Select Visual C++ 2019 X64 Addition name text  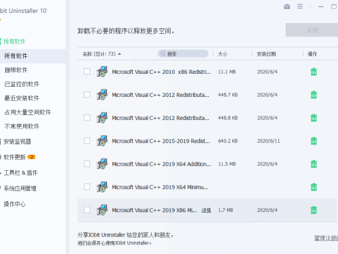[161, 164]
